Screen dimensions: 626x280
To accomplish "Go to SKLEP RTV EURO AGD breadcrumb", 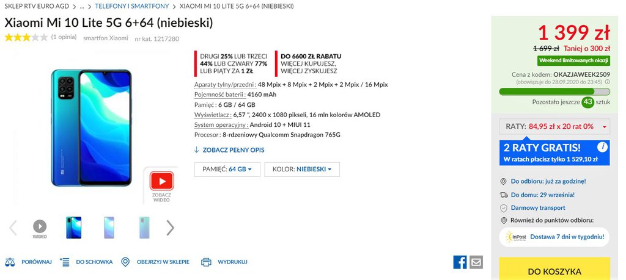I will (37, 6).
